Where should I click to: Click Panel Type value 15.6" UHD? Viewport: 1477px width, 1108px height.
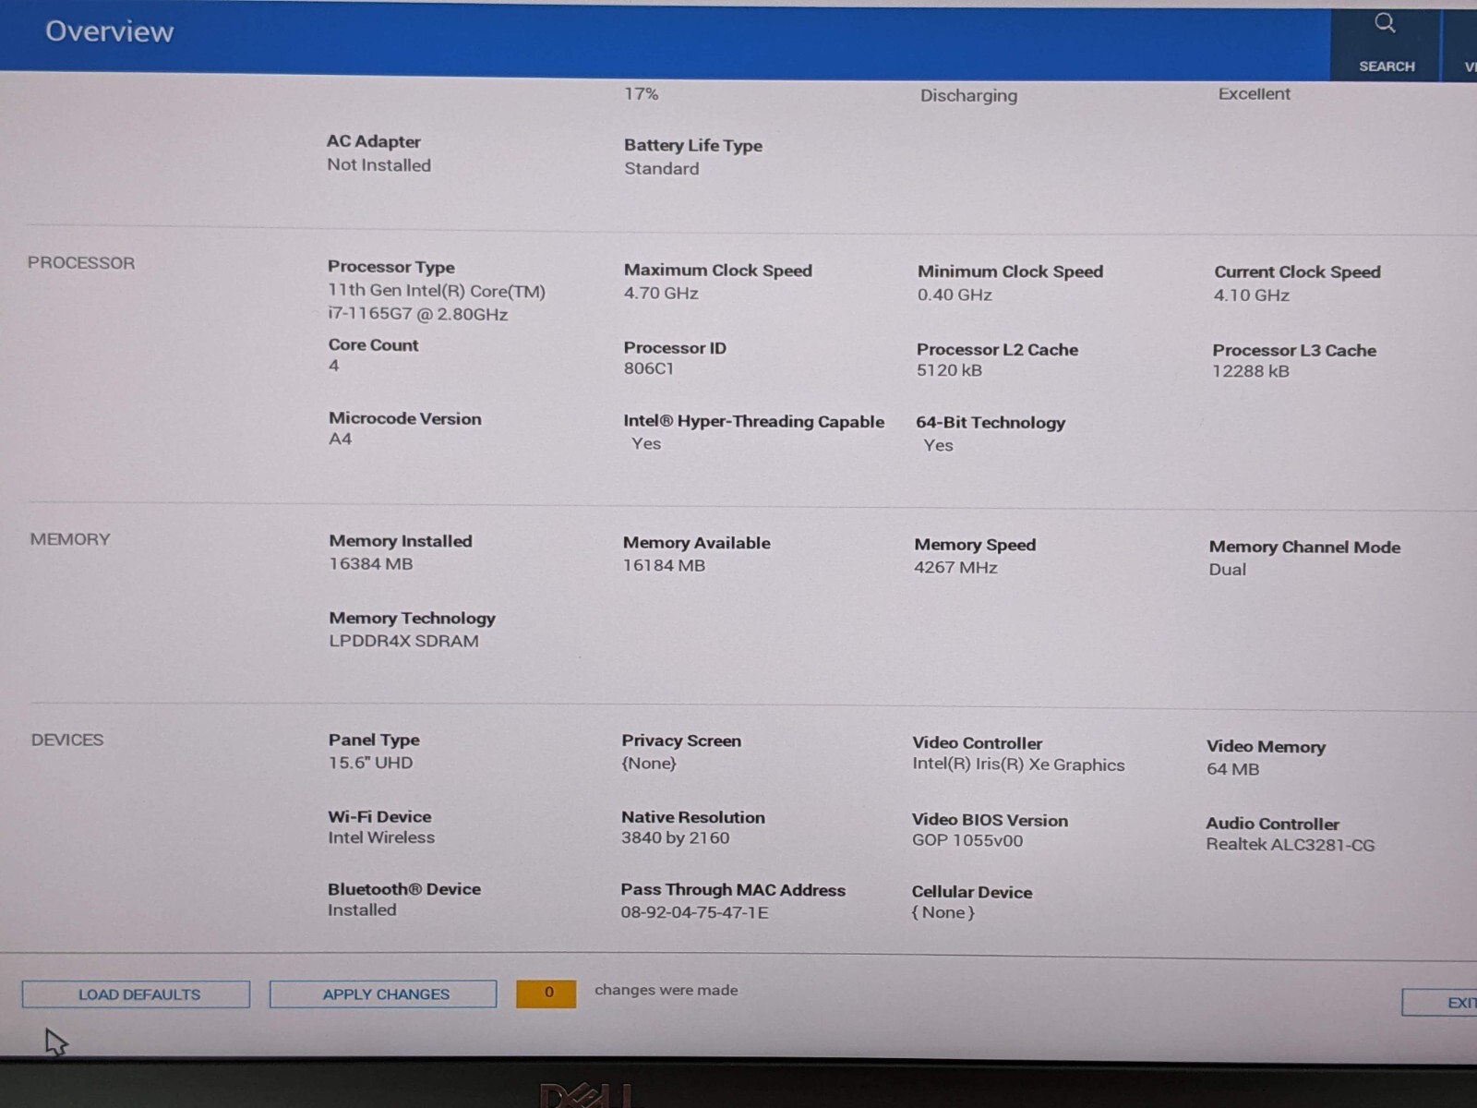(370, 763)
